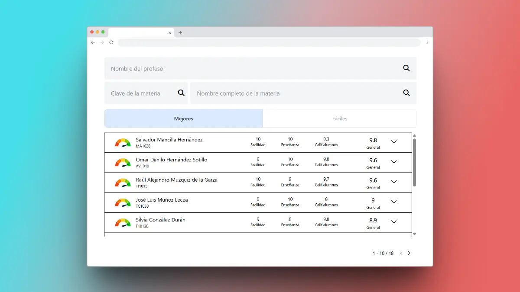Expand Silvia González Durán row chevron

394,222
